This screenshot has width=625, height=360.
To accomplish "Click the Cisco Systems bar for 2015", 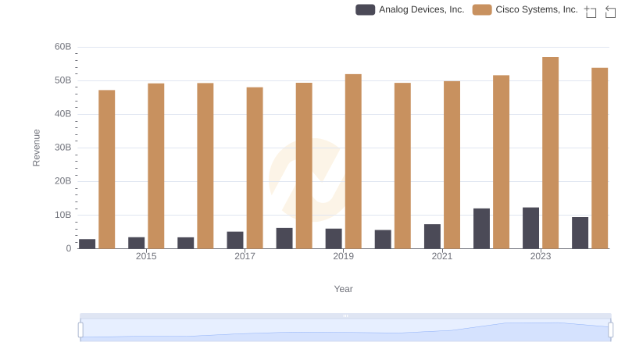I will coord(155,166).
